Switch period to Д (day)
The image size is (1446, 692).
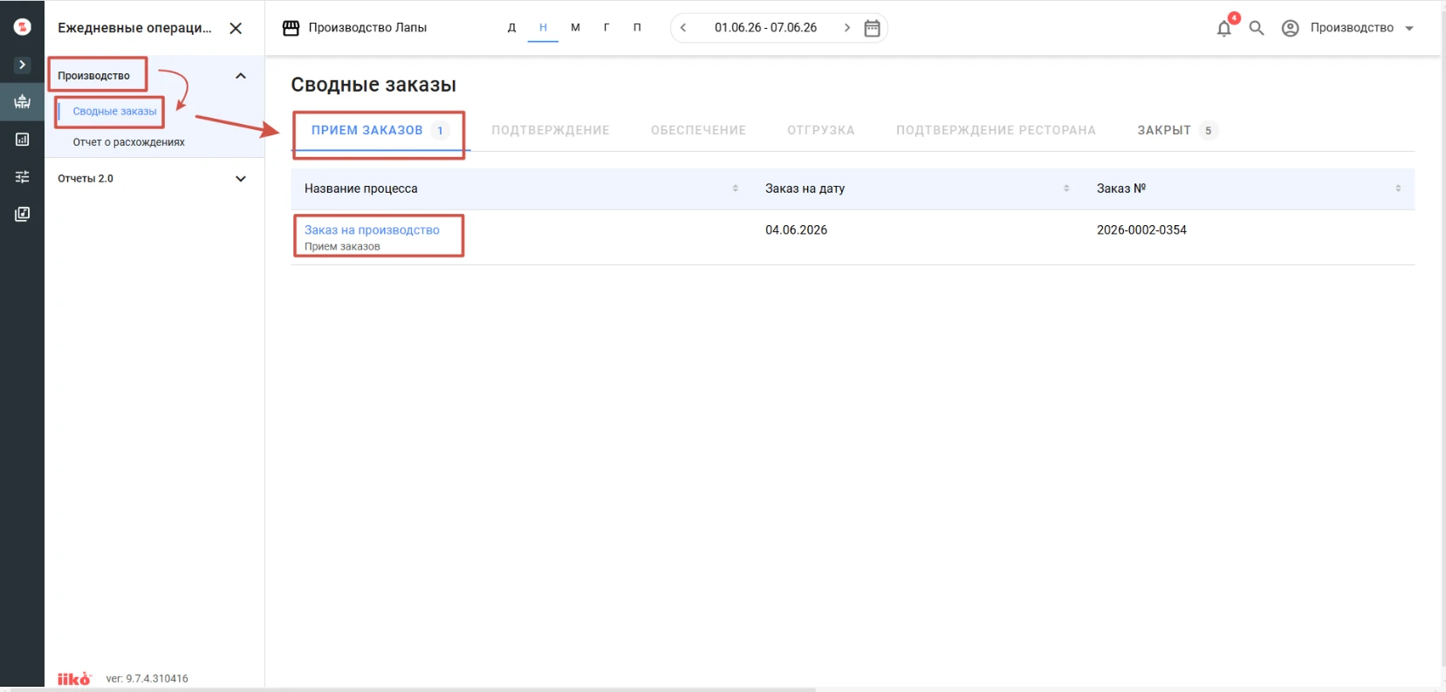point(511,28)
